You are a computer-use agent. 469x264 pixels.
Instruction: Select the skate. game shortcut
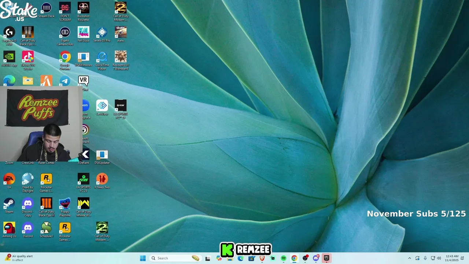coord(121,34)
